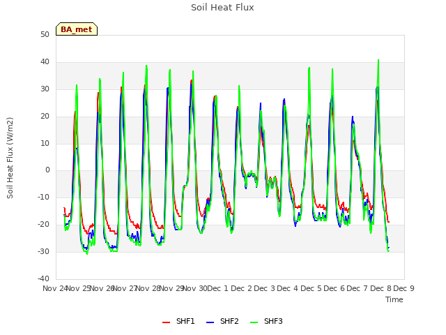
Task: Toggle SHF1 series in the legend
Action: point(178,321)
